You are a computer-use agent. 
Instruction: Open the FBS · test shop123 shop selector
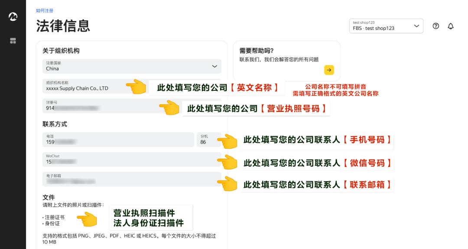coord(386,26)
